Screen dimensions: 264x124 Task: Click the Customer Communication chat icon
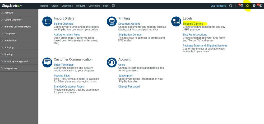coord(47,62)
